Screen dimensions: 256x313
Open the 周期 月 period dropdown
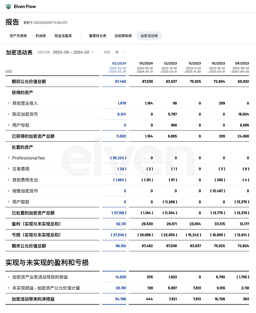point(120,52)
